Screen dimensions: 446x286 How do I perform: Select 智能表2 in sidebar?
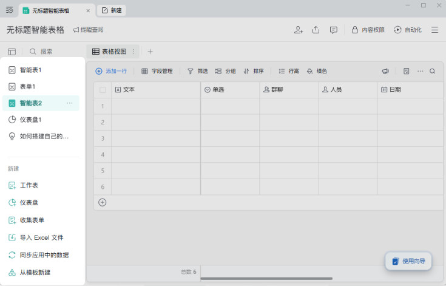pyautogui.click(x=41, y=103)
